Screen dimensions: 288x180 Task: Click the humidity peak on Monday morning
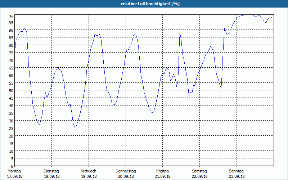coord(24,29)
